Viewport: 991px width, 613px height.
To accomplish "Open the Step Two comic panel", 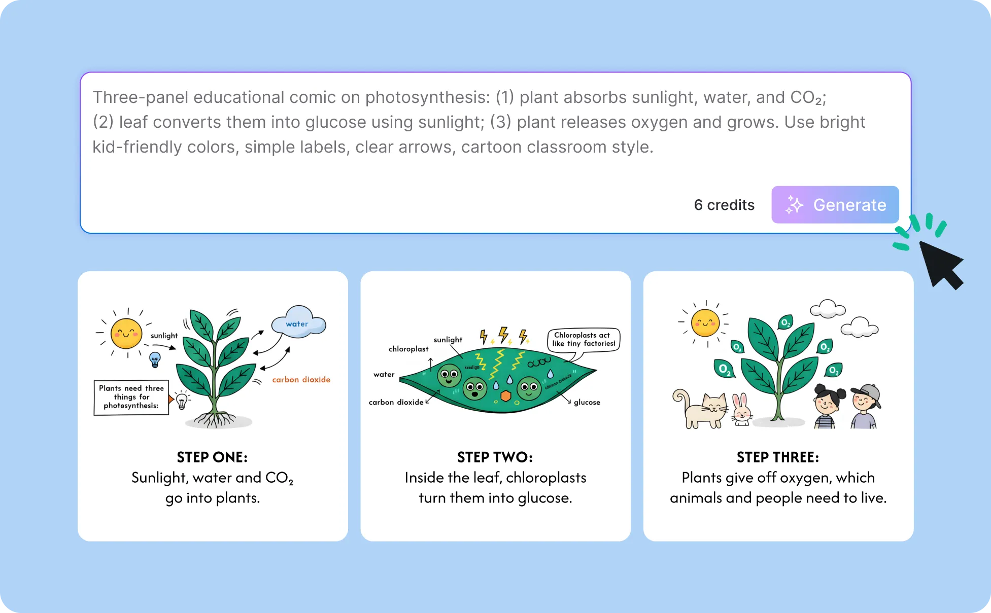I will tap(496, 406).
